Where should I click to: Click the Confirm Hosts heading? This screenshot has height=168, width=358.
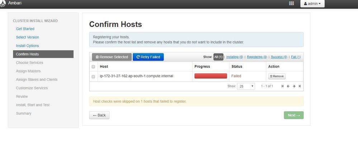click(x=116, y=24)
